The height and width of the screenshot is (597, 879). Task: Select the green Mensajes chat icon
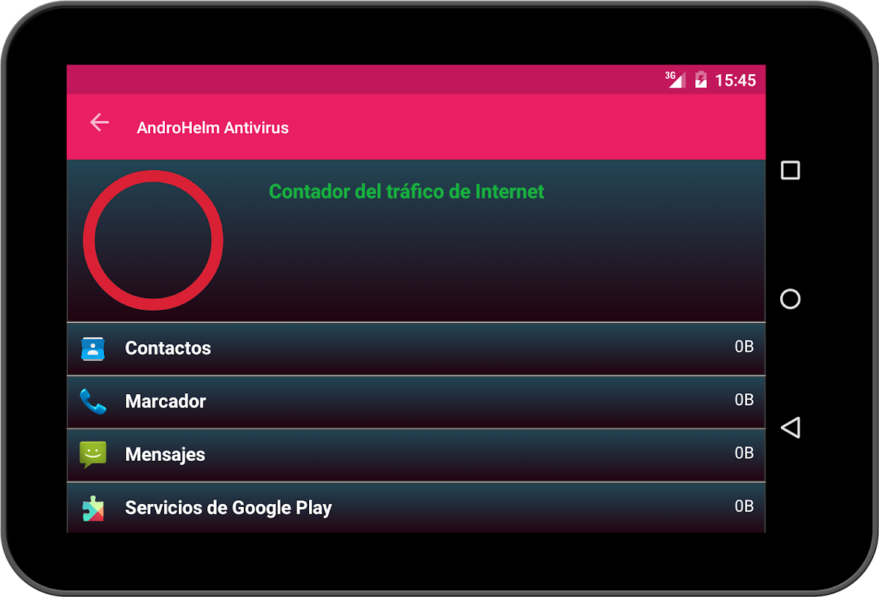pos(93,455)
